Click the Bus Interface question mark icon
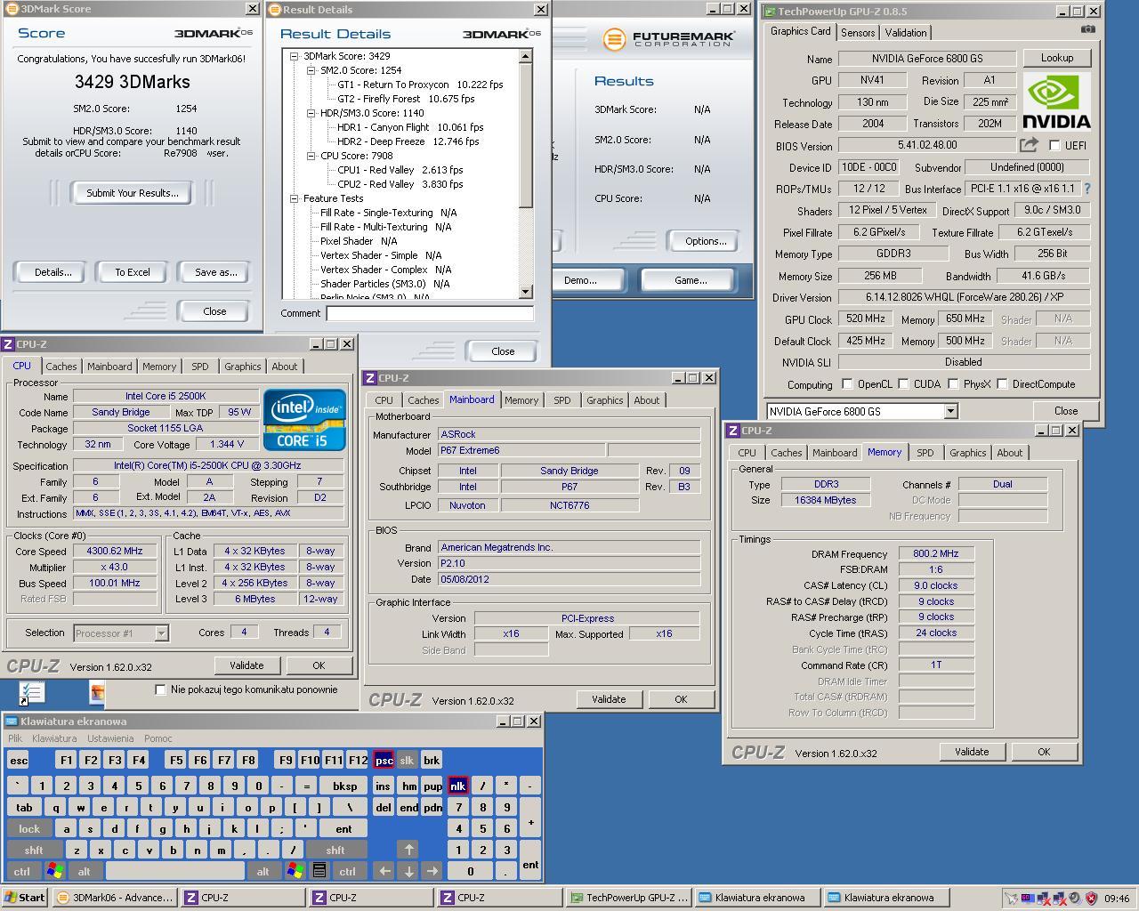Screen dimensions: 1139x911 (1086, 189)
